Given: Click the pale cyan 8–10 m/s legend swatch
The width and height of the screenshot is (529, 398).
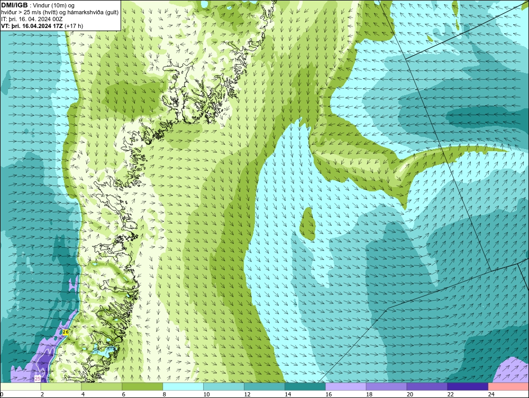Looking at the screenshot, I should (183, 386).
